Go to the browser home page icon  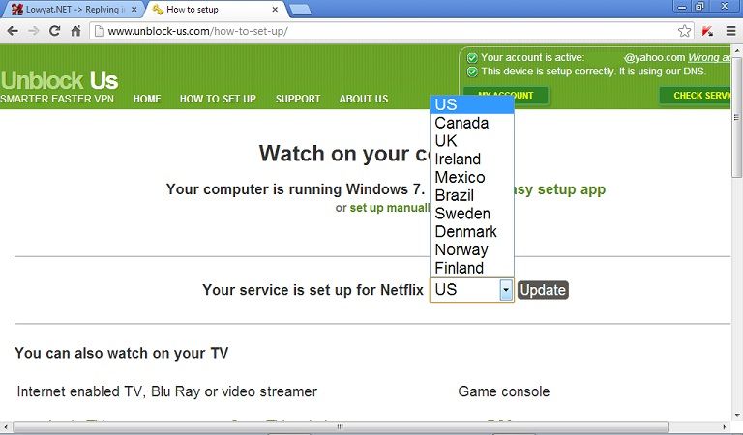click(x=75, y=31)
